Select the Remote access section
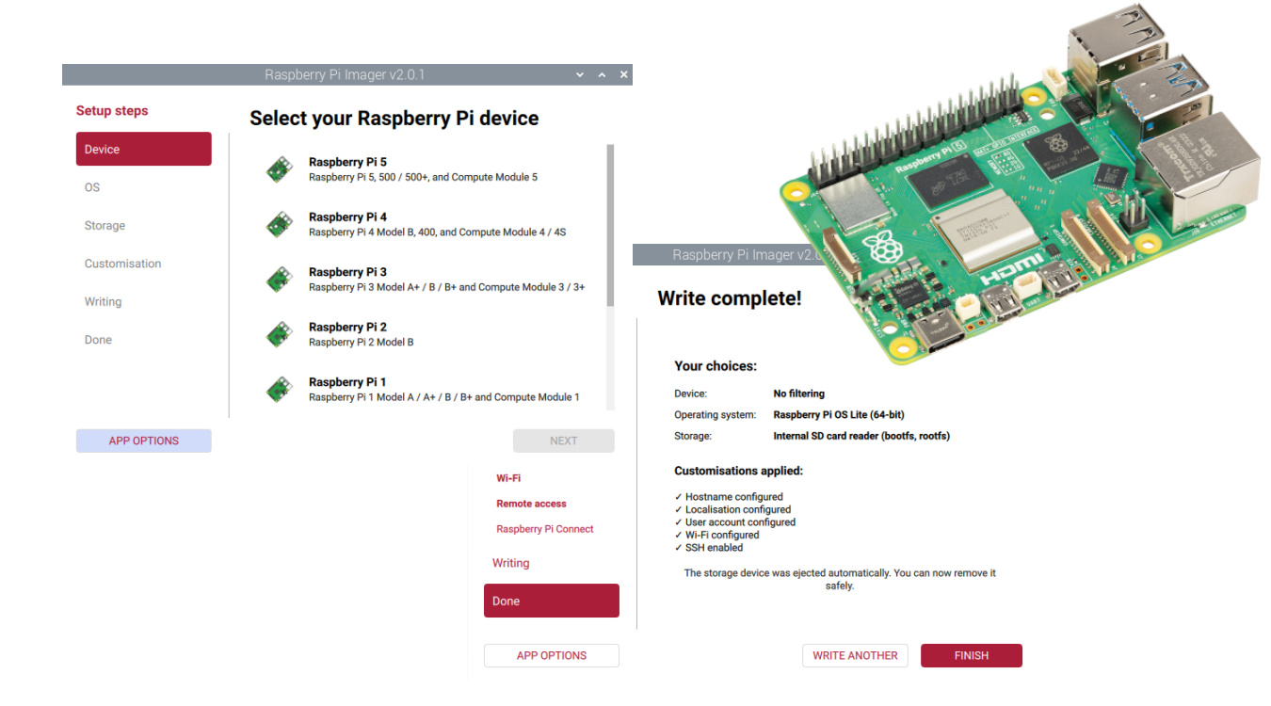 [x=531, y=503]
